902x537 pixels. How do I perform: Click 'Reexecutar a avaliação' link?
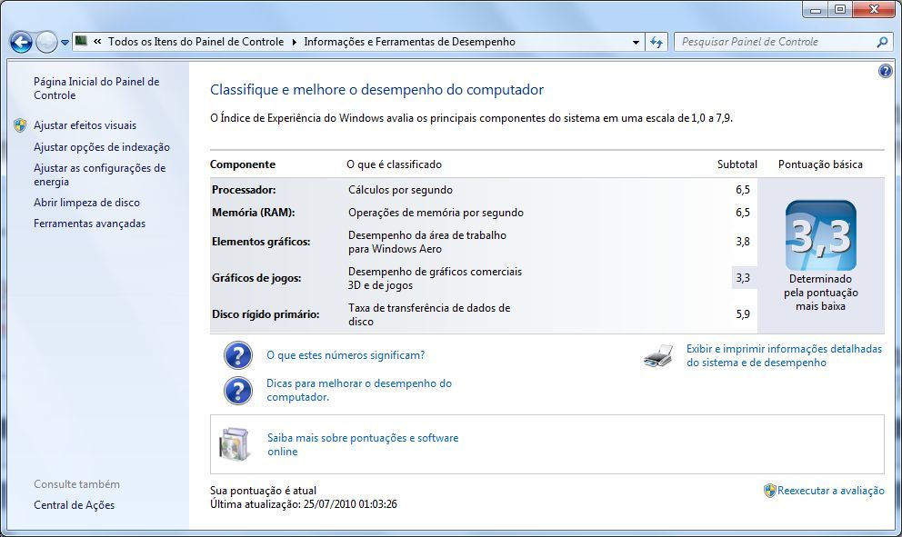pyautogui.click(x=831, y=491)
